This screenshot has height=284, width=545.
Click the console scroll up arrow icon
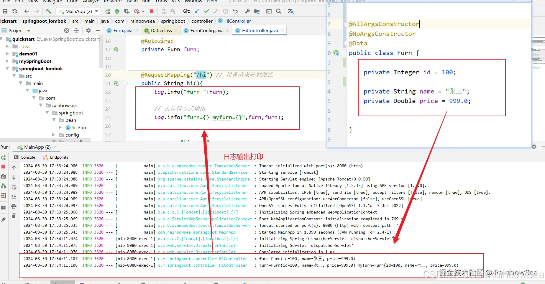[x=14, y=168]
